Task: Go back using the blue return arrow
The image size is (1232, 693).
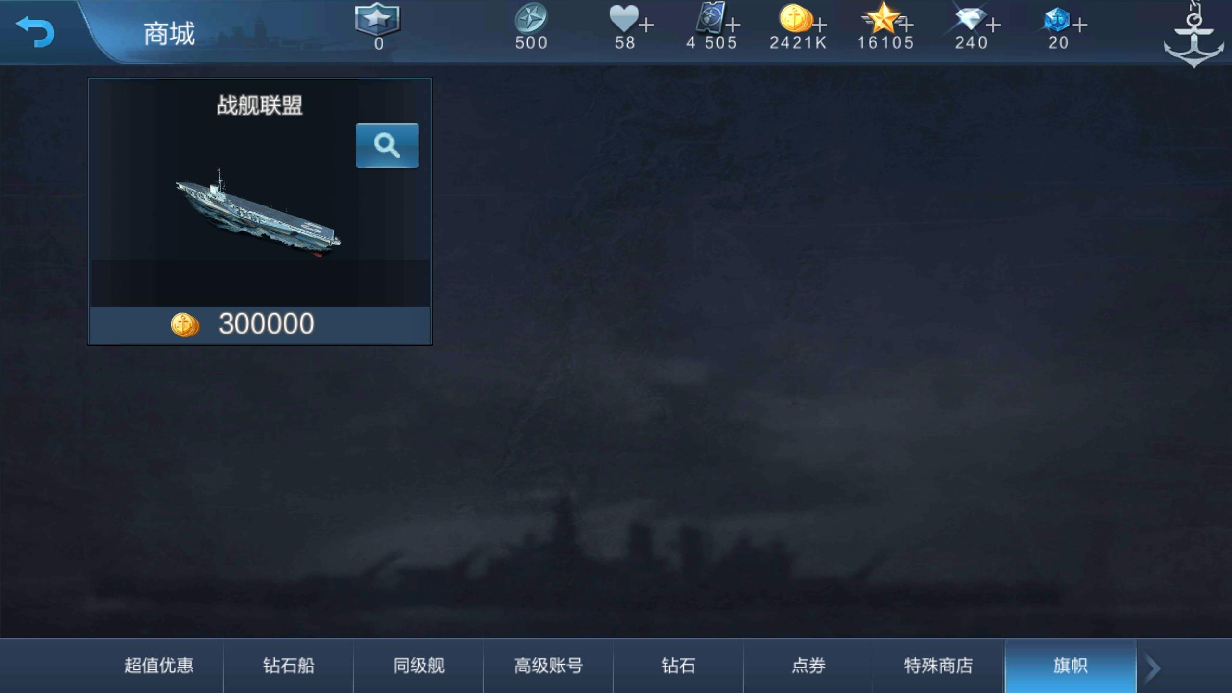Action: pos(35,31)
